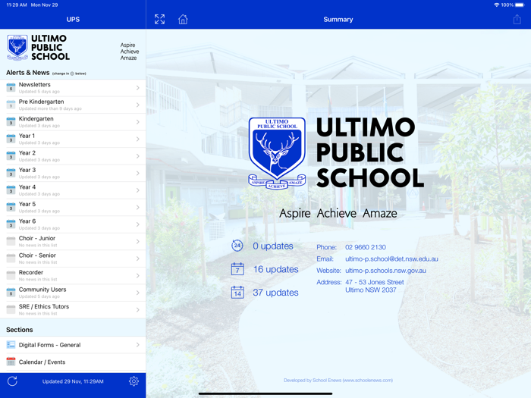Tap the share icon in header
This screenshot has width=531, height=398.
tap(517, 19)
